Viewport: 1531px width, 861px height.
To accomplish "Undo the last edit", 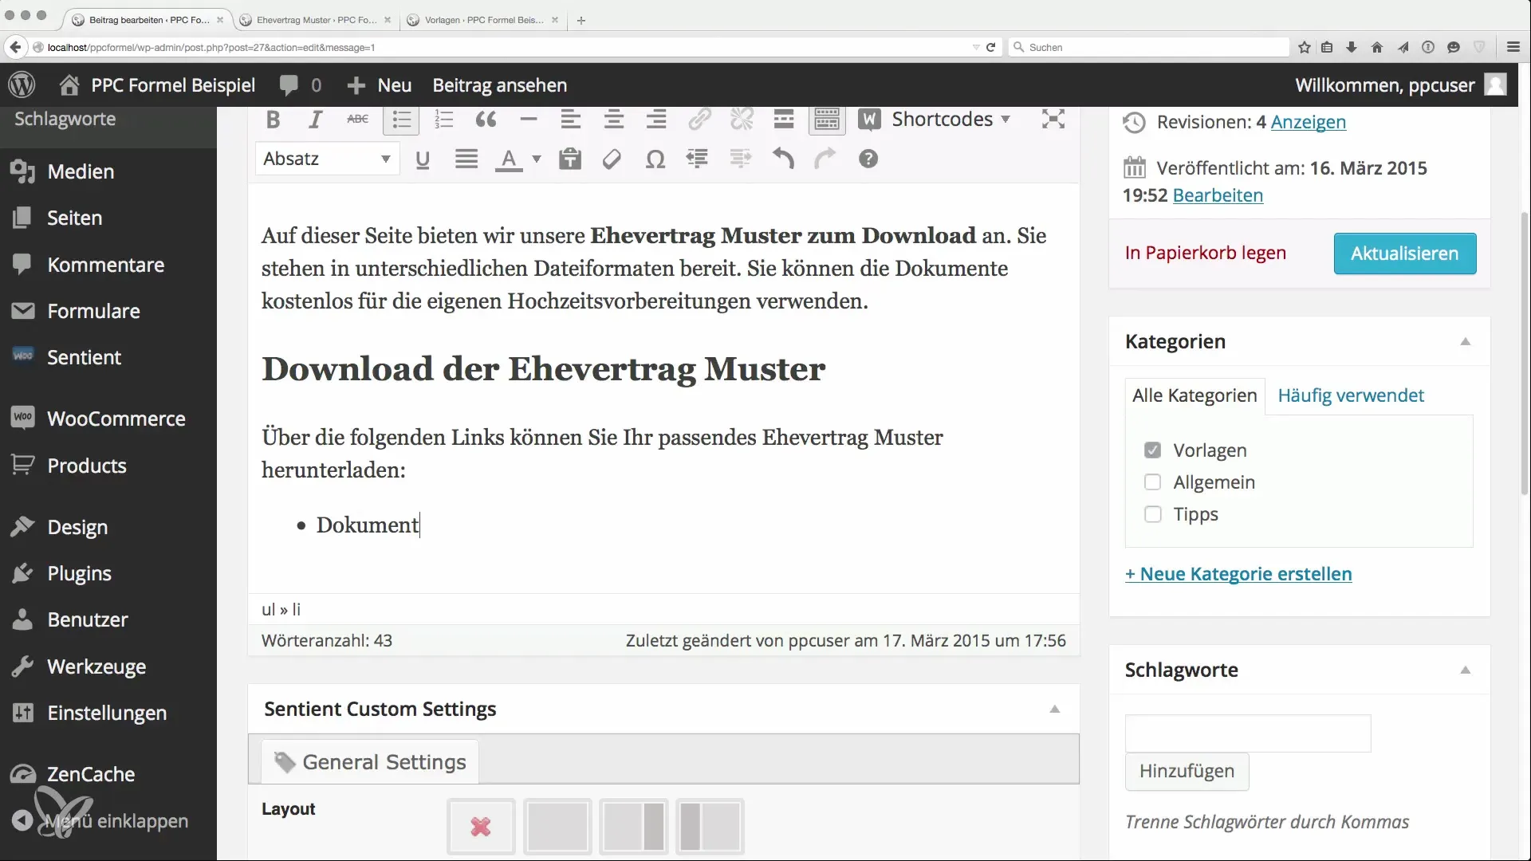I will tap(783, 159).
